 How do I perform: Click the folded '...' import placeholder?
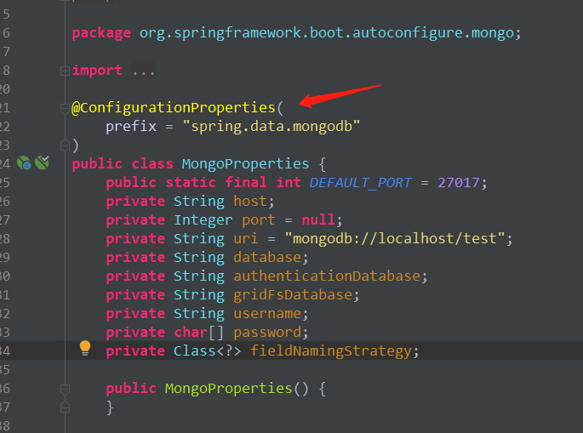pyautogui.click(x=144, y=71)
